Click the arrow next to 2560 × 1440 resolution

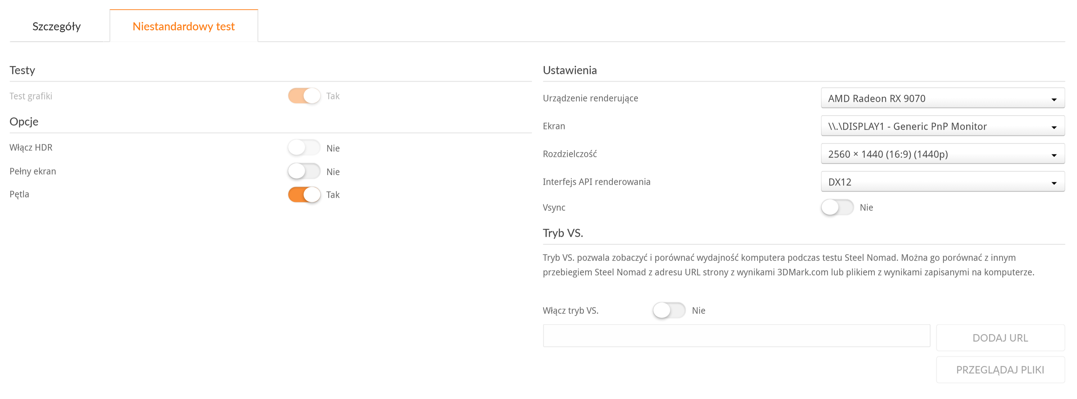(1054, 155)
